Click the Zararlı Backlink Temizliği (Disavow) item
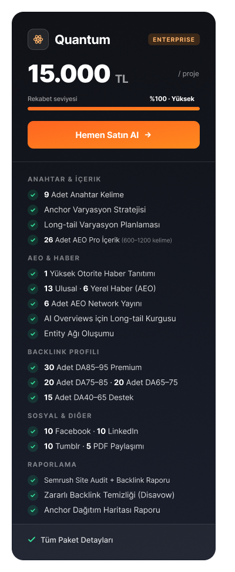The height and width of the screenshot is (572, 235). coord(109,495)
